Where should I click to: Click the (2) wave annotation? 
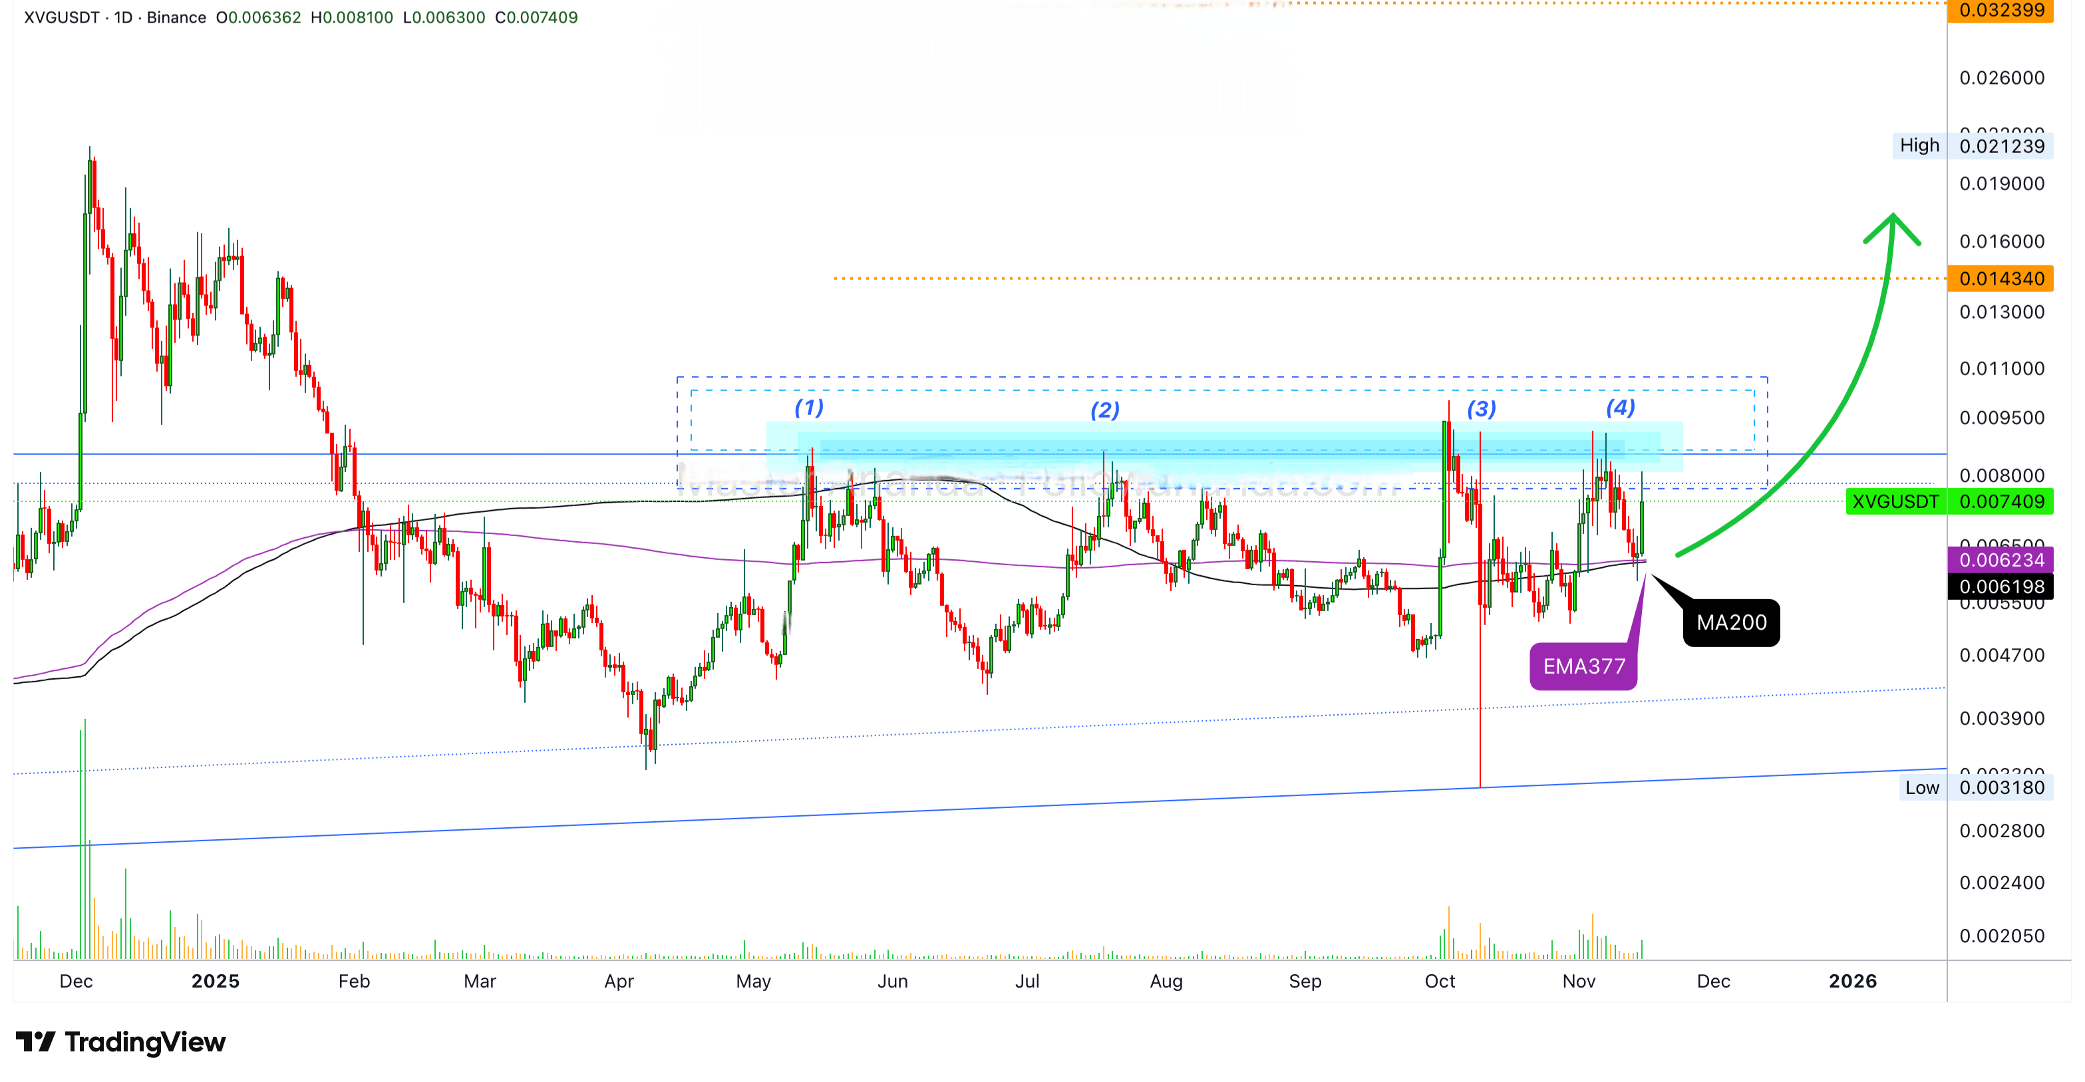point(1105,410)
